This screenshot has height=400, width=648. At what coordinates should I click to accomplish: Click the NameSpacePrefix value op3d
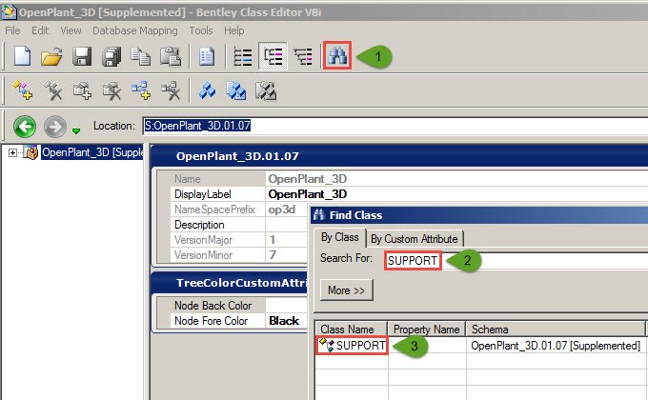pyautogui.click(x=282, y=210)
